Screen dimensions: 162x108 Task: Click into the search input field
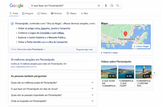62,6
